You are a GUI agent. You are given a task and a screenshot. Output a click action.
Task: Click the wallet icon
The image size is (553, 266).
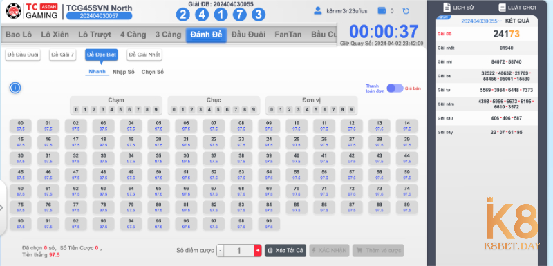(x=382, y=11)
